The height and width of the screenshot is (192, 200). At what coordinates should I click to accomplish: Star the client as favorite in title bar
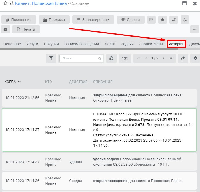(x=5, y=3)
